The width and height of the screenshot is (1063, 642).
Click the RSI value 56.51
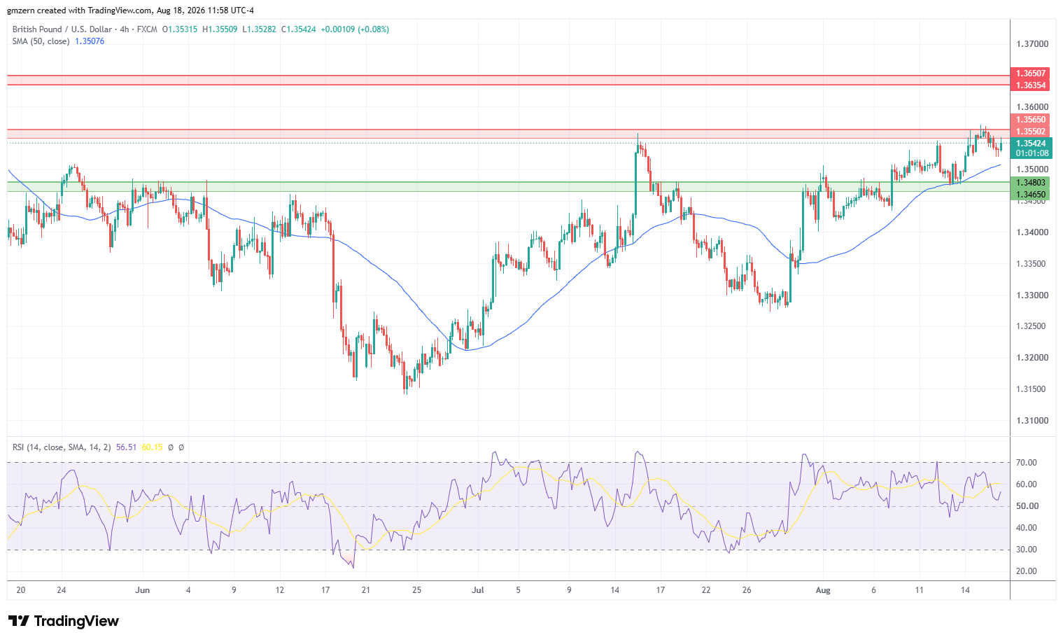pyautogui.click(x=127, y=447)
